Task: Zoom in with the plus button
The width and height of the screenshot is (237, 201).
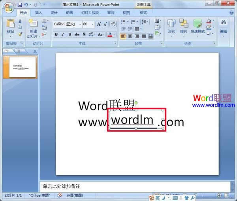Action: (219, 195)
